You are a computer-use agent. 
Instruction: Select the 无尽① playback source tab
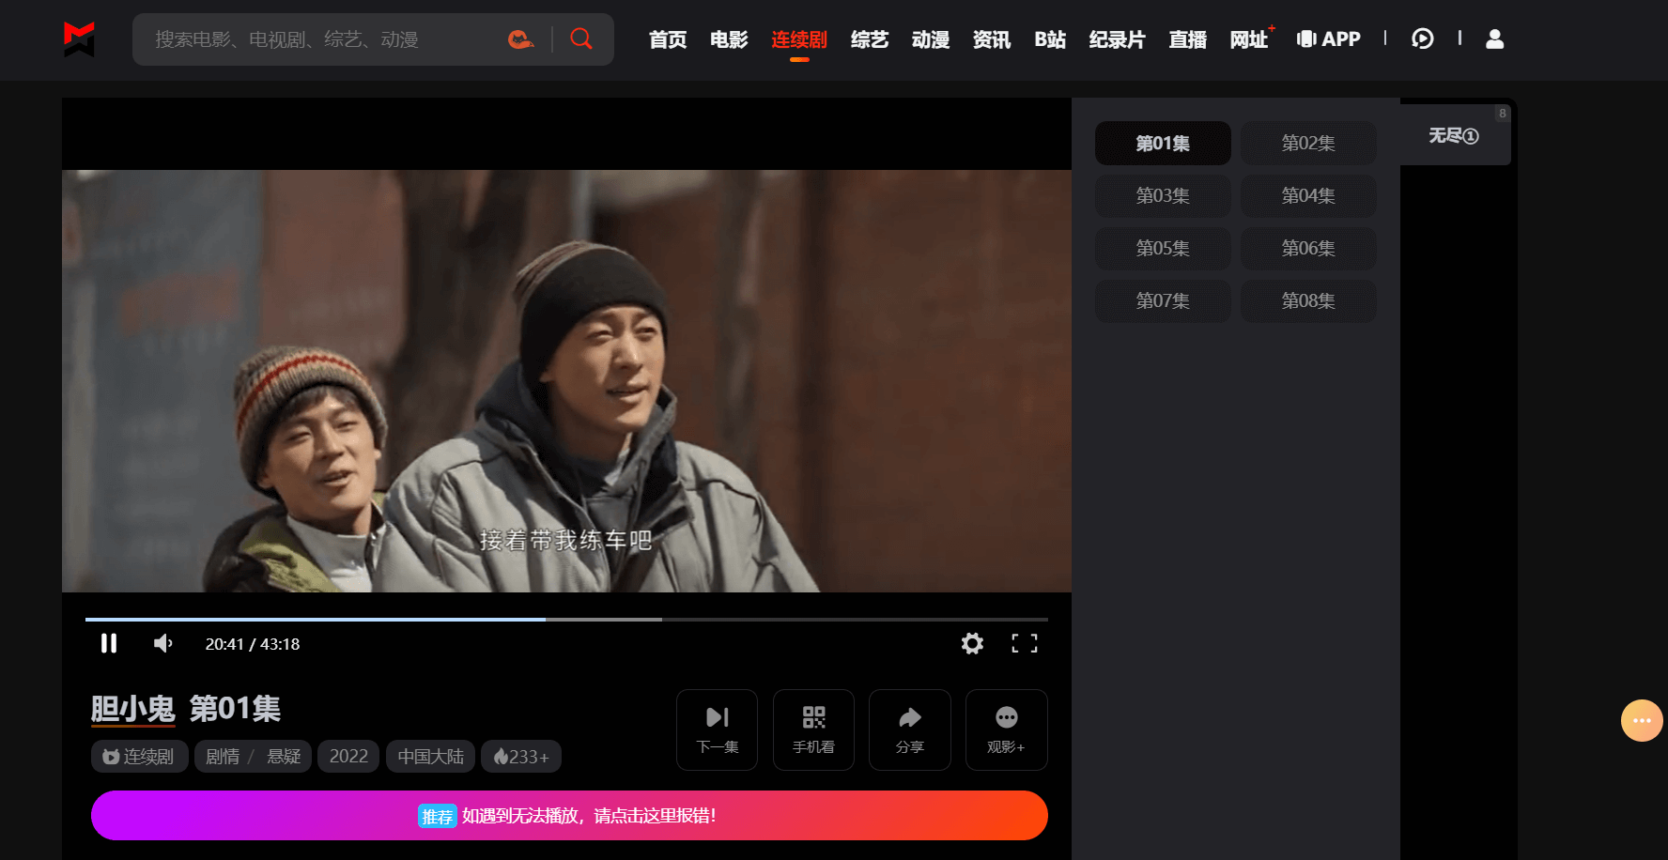point(1453,136)
